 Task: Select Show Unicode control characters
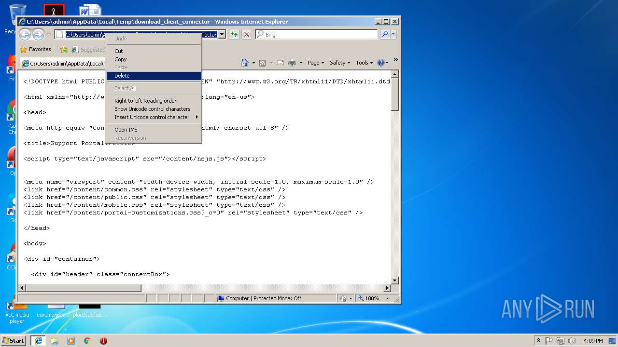tap(154, 109)
